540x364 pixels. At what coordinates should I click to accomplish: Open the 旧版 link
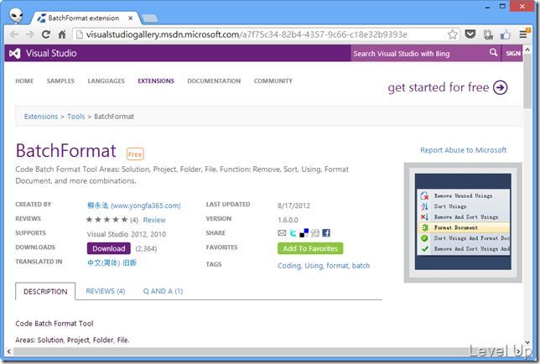tap(129, 263)
